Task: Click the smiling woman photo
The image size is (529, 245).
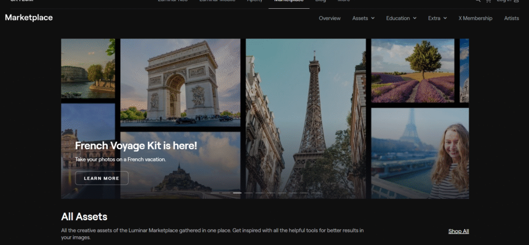Action: [x=420, y=153]
